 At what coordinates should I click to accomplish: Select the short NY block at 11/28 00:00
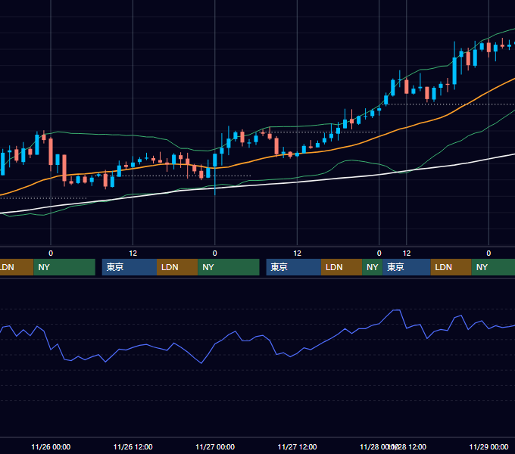pyautogui.click(x=373, y=267)
